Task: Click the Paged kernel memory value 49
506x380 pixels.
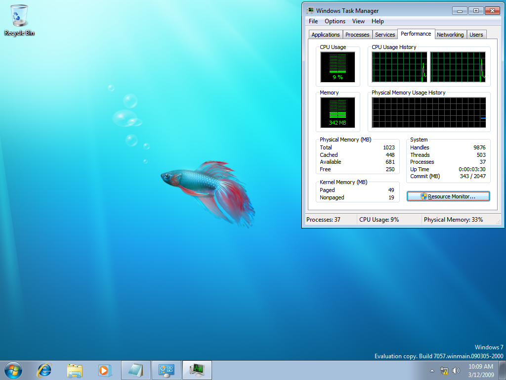Action: click(x=391, y=190)
